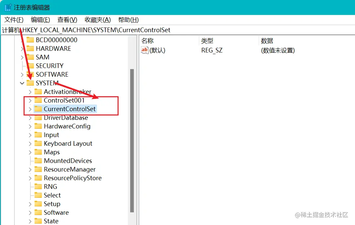Expand the HardwareConfig key
Image resolution: width=355 pixels, height=225 pixels.
point(30,126)
